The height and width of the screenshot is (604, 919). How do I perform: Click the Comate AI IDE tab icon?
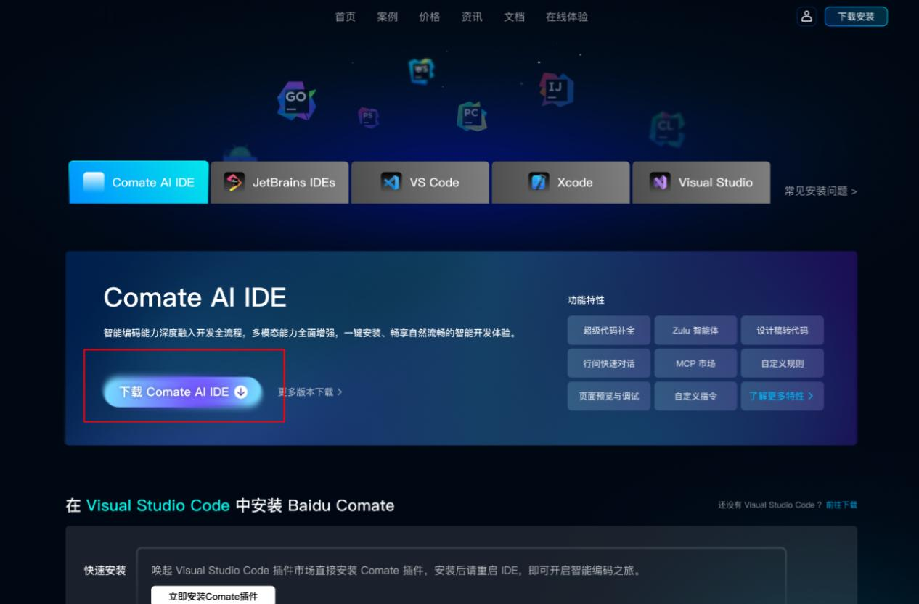point(94,182)
